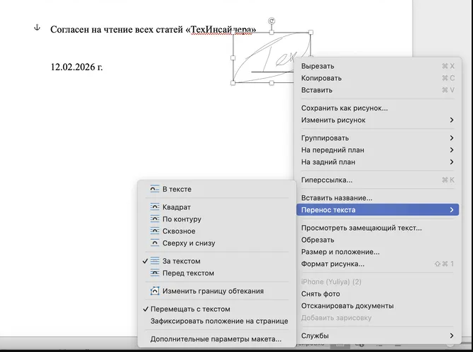Image resolution: width=473 pixels, height=352 pixels.
Task: Pick the 'По контуру' tight wrap icon
Action: tap(155, 219)
